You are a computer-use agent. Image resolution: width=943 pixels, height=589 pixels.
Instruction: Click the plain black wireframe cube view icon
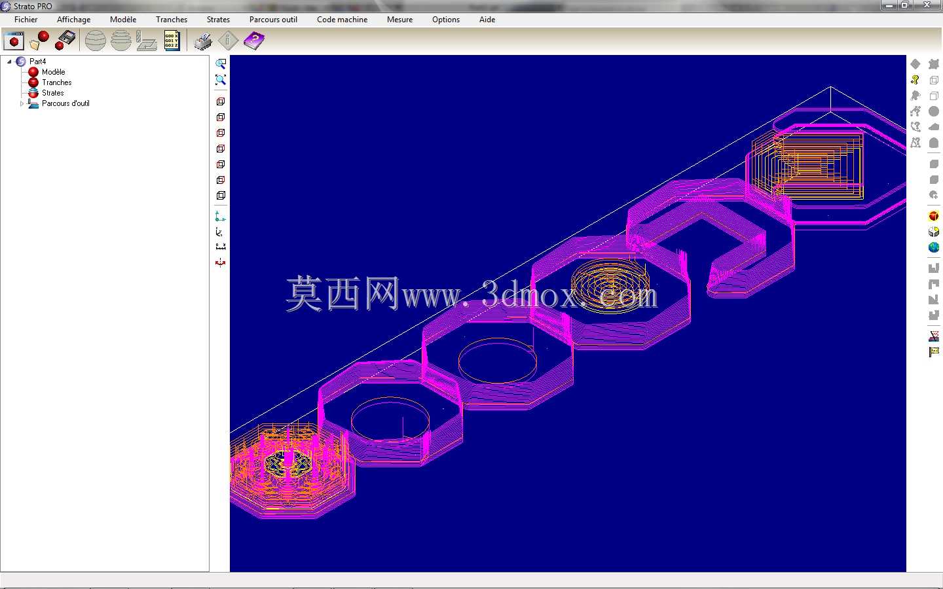tap(221, 195)
